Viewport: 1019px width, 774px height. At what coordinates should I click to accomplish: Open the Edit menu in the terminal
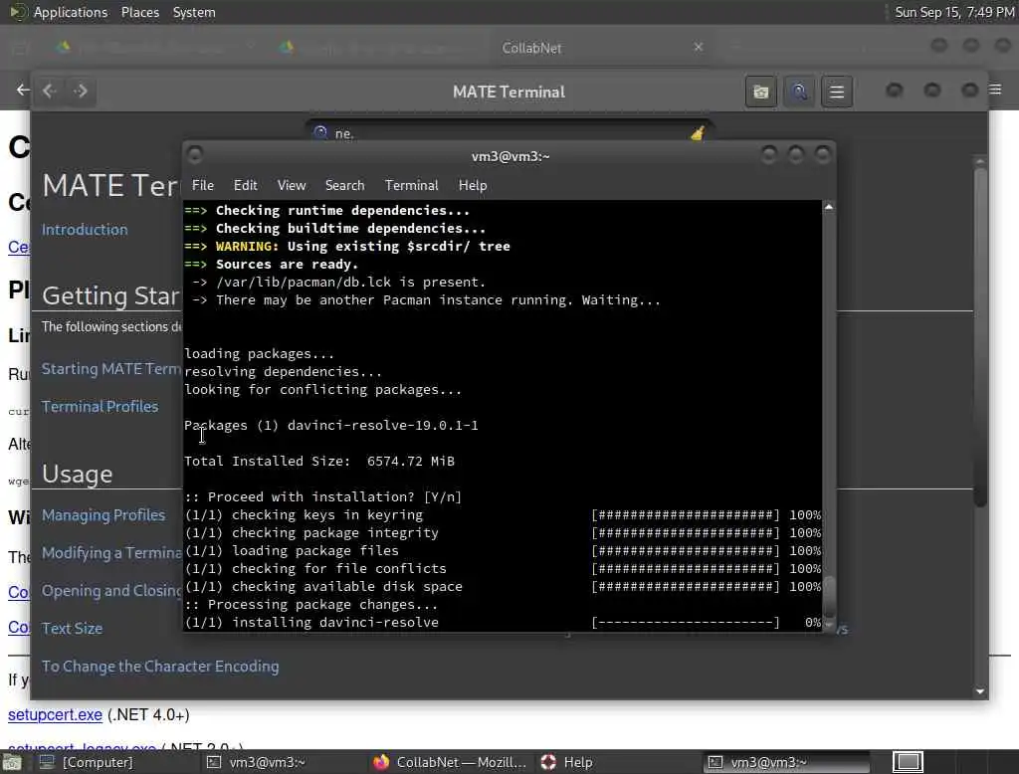[x=245, y=185]
